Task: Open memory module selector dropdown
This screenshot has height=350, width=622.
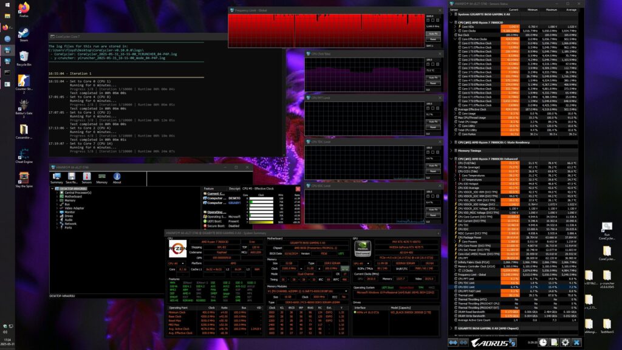Action: tap(308, 291)
